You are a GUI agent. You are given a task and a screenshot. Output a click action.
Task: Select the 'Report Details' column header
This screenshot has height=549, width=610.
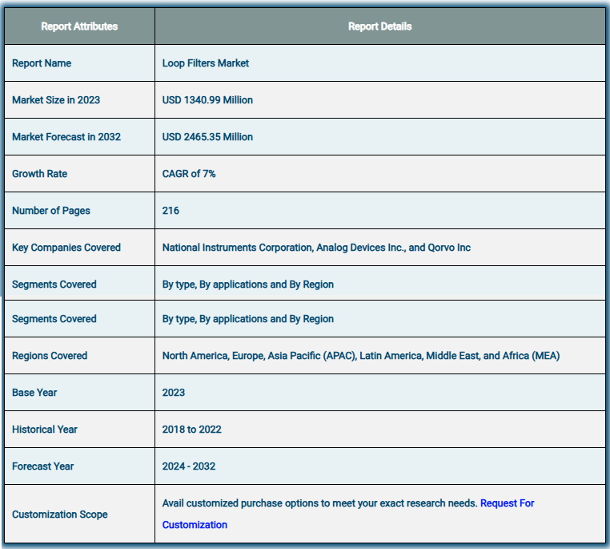coord(379,26)
